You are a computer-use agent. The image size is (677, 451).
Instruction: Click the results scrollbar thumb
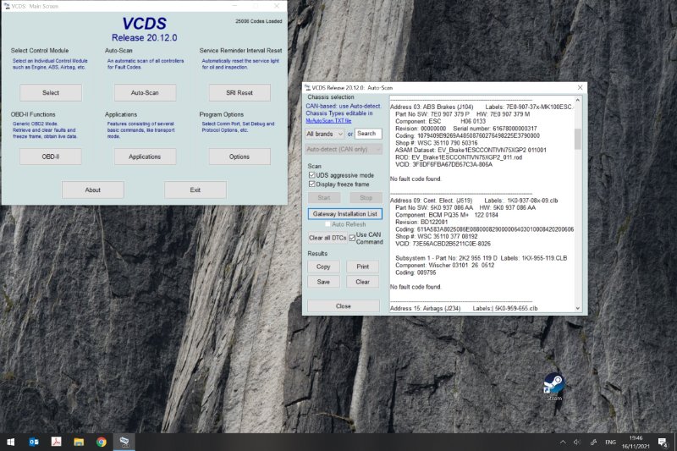coord(578,139)
